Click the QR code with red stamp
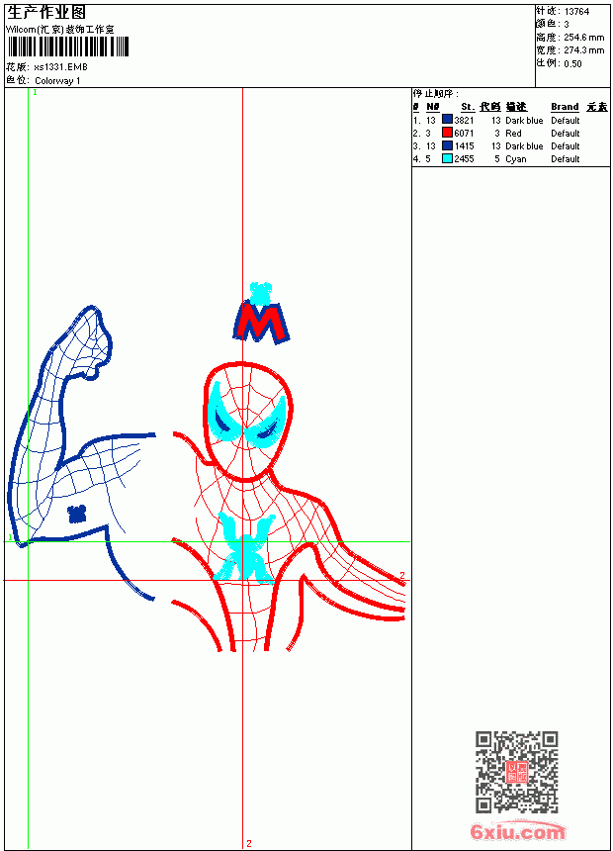 click(x=517, y=771)
